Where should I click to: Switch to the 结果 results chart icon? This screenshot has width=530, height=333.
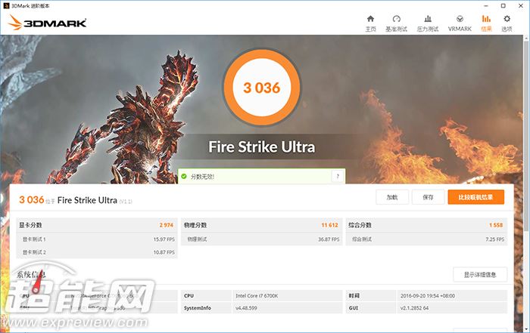[x=486, y=19]
